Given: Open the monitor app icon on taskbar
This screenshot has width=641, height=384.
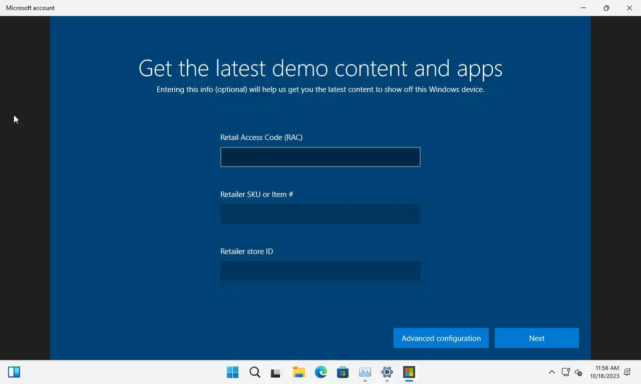Looking at the screenshot, I should pyautogui.click(x=365, y=372).
